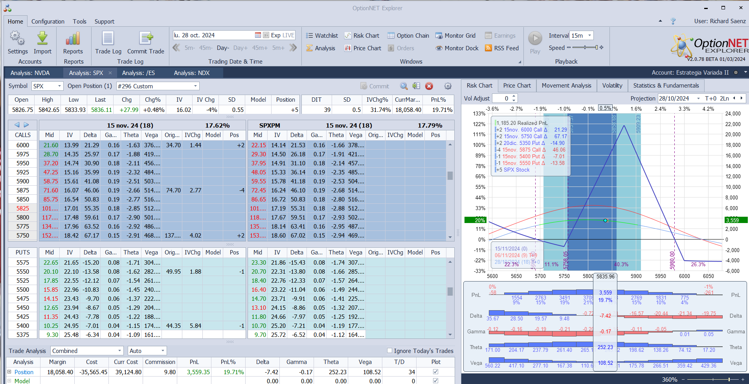Switch to the Analysis: NVDA tab
The height and width of the screenshot is (384, 749).
(x=30, y=73)
